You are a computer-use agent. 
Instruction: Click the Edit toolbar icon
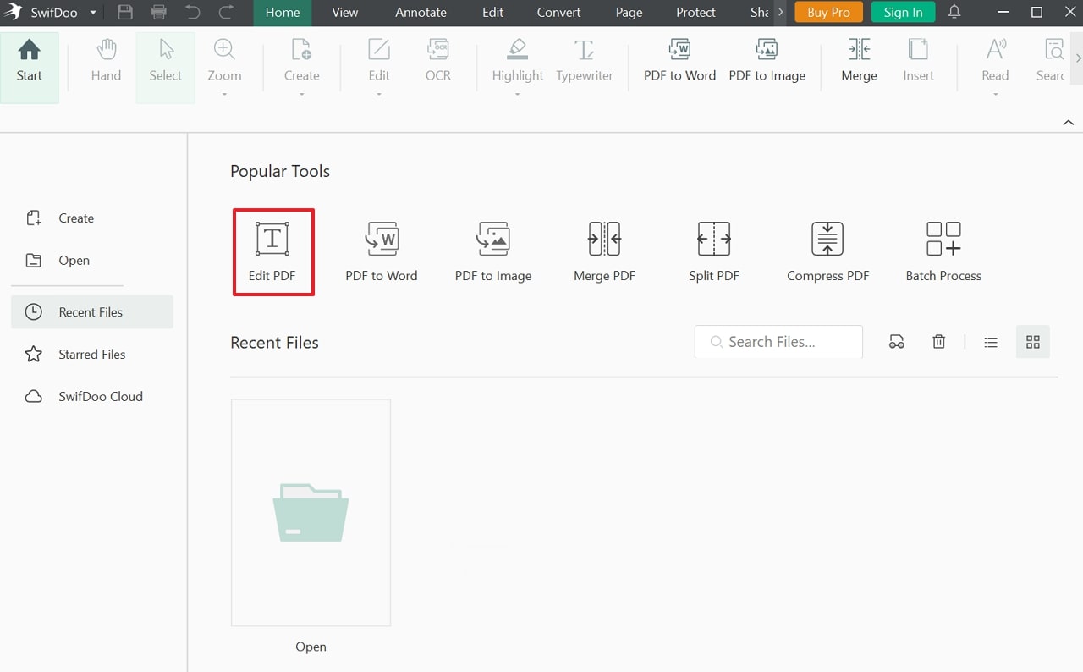coord(379,50)
